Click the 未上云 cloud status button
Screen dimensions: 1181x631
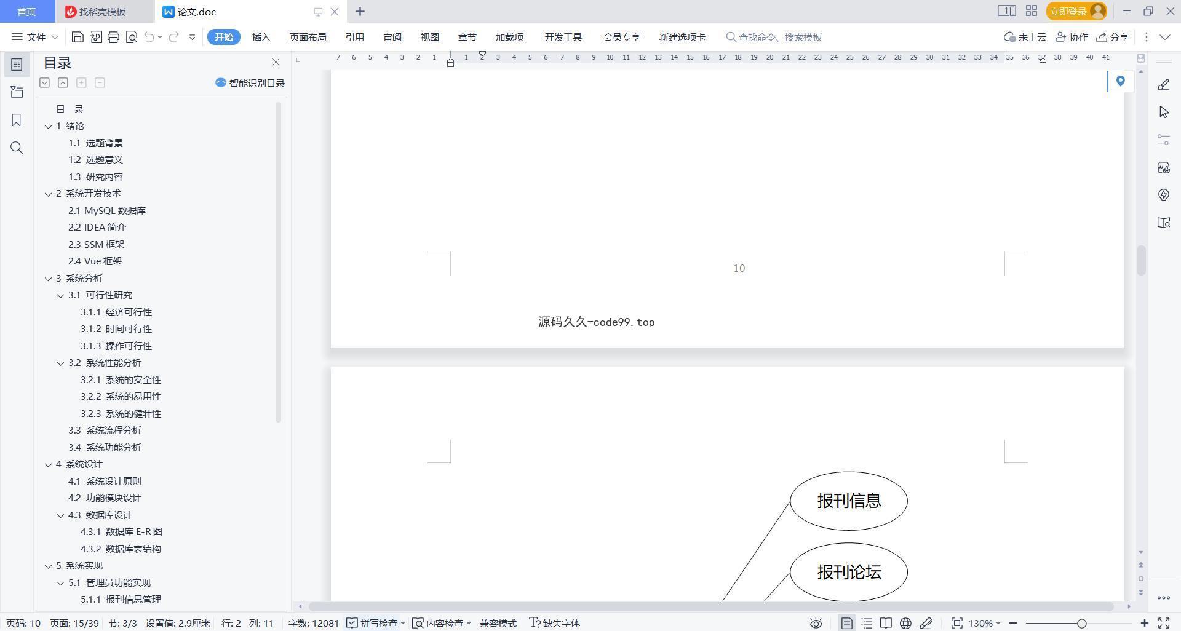click(1025, 37)
